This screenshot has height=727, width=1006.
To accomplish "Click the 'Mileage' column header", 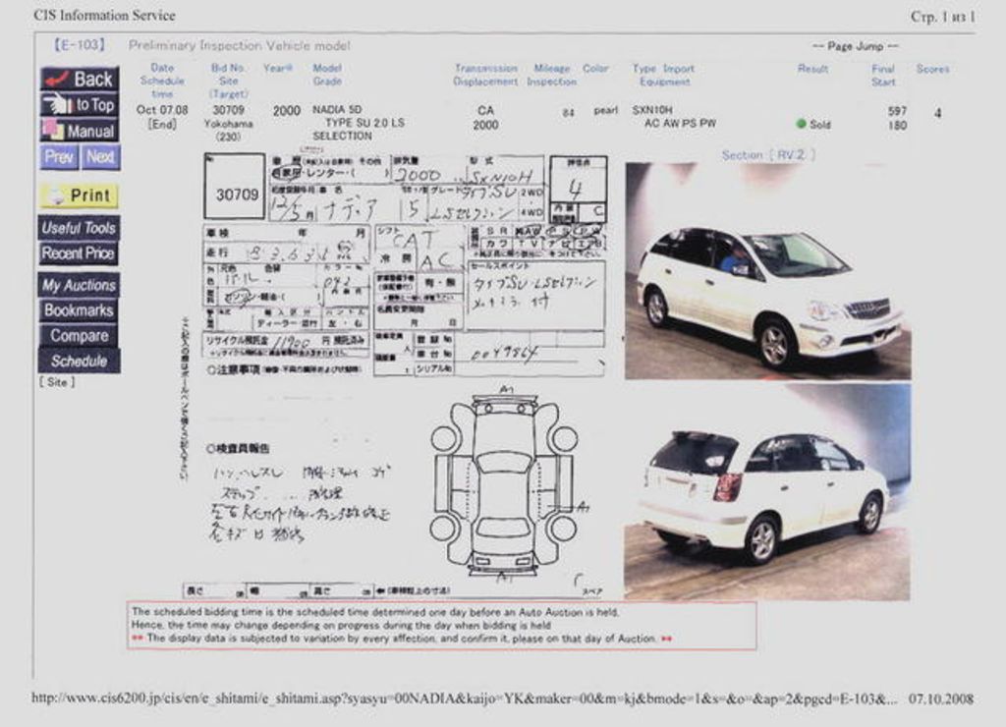I will coord(552,68).
